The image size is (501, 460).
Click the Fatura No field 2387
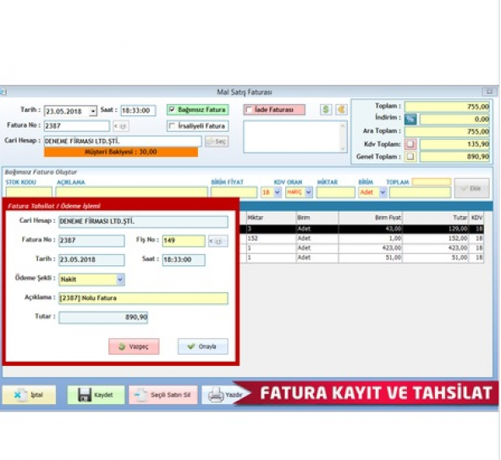(77, 126)
